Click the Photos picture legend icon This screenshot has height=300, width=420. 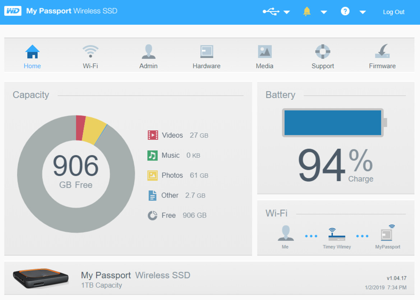tap(152, 176)
